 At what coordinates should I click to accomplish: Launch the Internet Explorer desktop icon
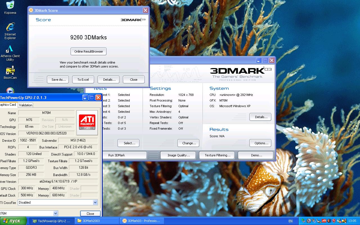pyautogui.click(x=10, y=31)
